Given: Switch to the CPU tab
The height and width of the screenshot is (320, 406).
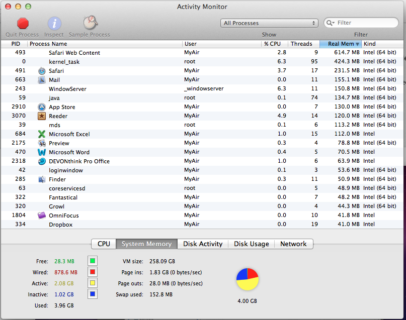Looking at the screenshot, I should coord(104,244).
